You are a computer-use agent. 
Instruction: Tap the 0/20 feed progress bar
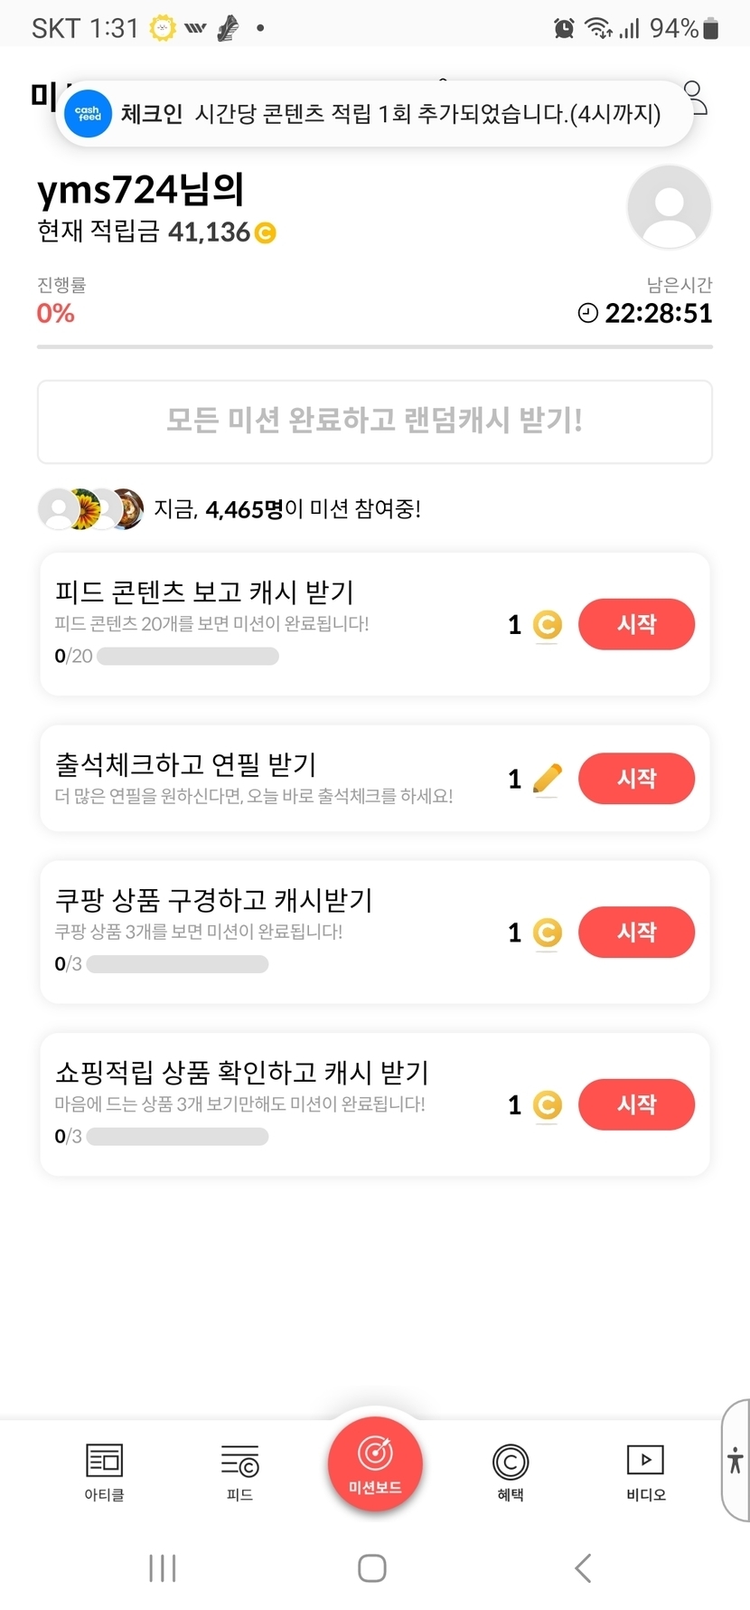[x=187, y=656]
